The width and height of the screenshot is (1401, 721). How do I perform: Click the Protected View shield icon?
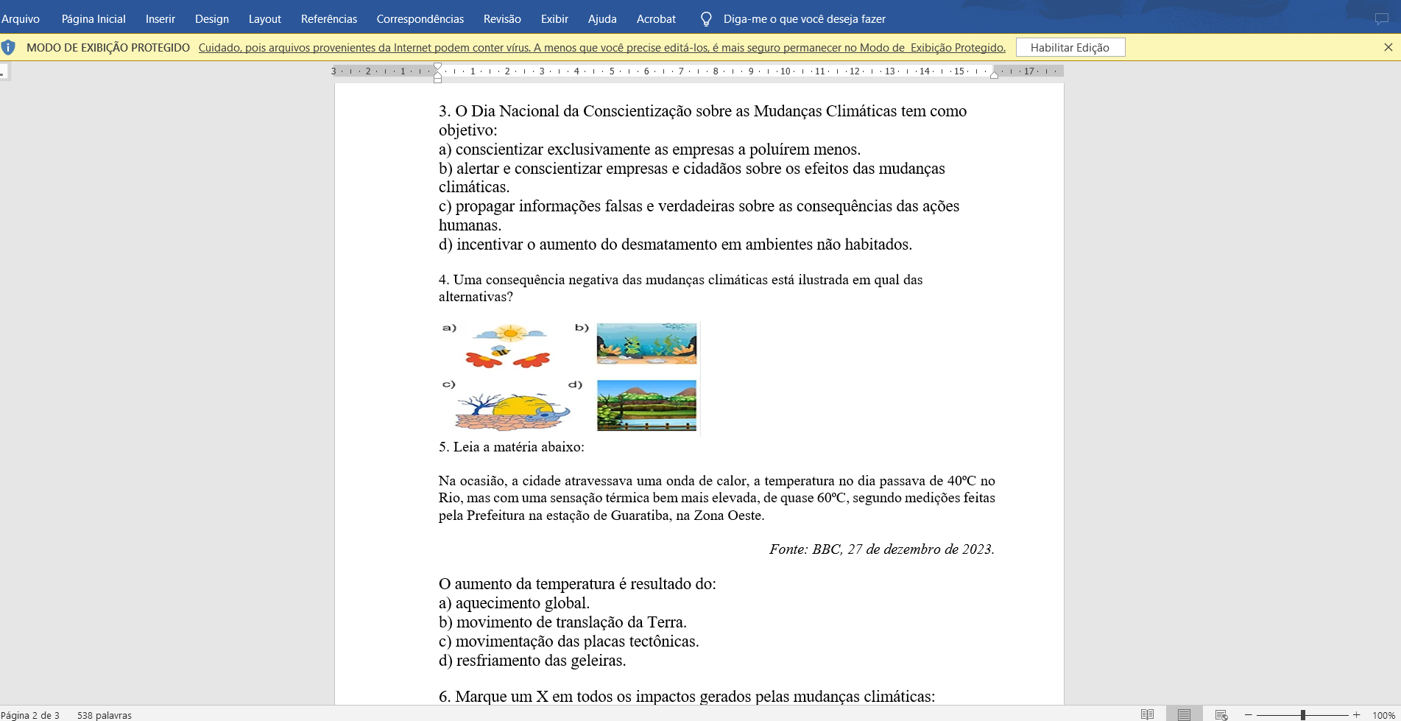coord(8,48)
